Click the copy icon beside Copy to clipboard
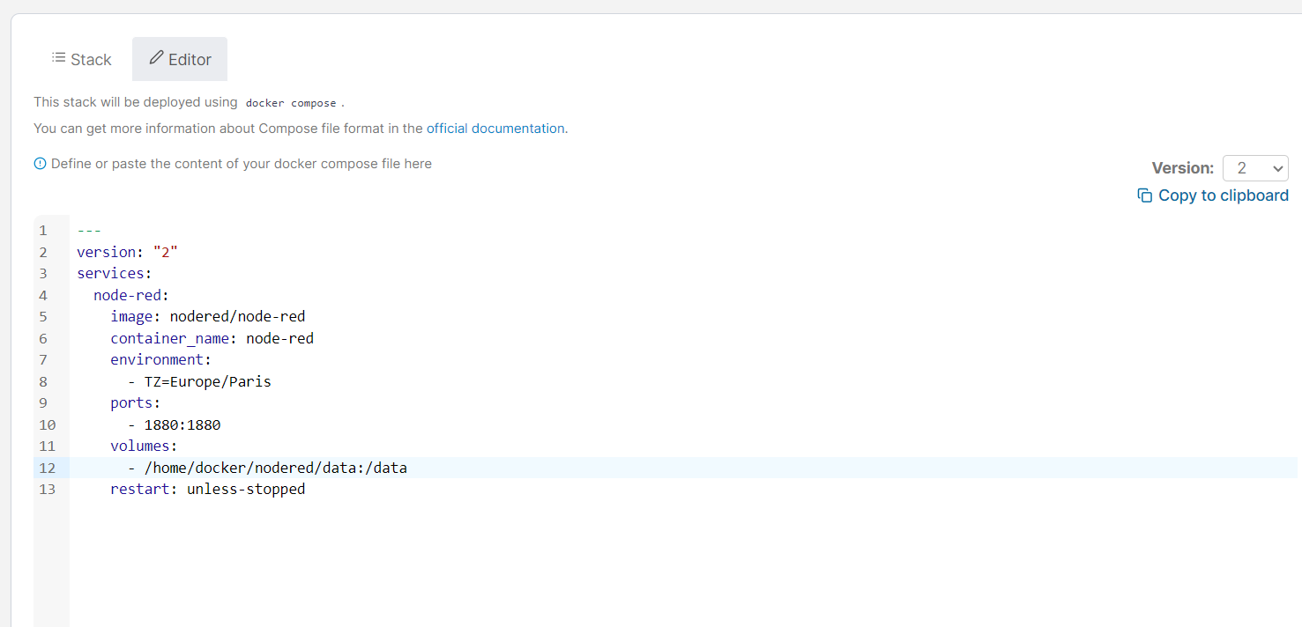Image resolution: width=1302 pixels, height=627 pixels. pyautogui.click(x=1144, y=195)
